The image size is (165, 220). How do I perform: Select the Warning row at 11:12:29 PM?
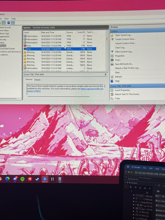pyautogui.click(x=59, y=62)
